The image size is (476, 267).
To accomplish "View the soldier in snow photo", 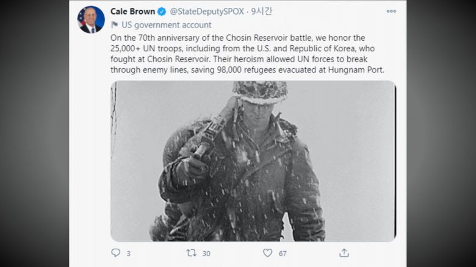I will click(253, 160).
